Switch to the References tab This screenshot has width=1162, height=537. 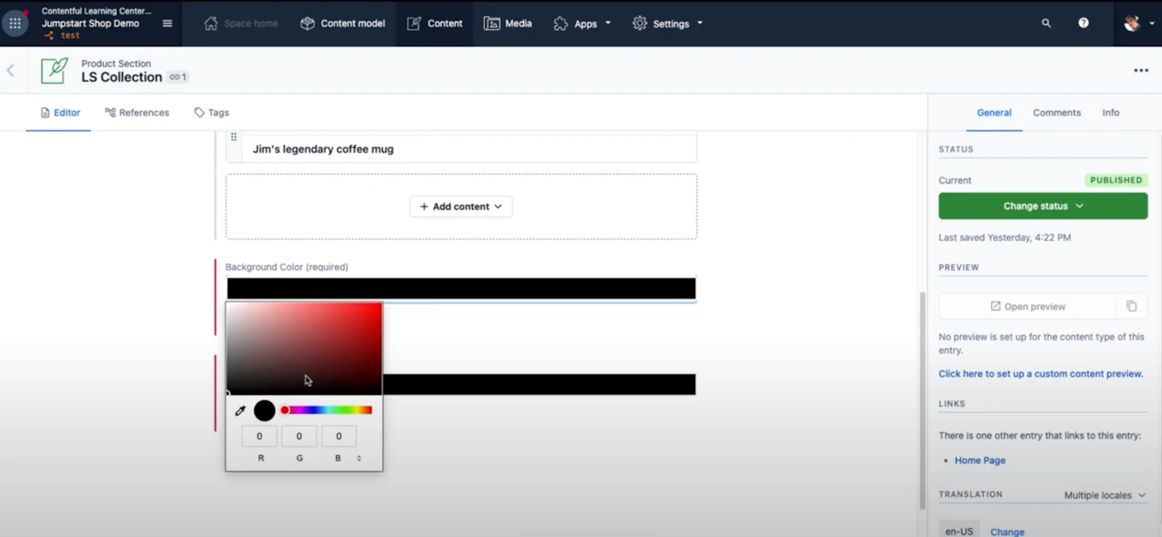click(x=137, y=112)
